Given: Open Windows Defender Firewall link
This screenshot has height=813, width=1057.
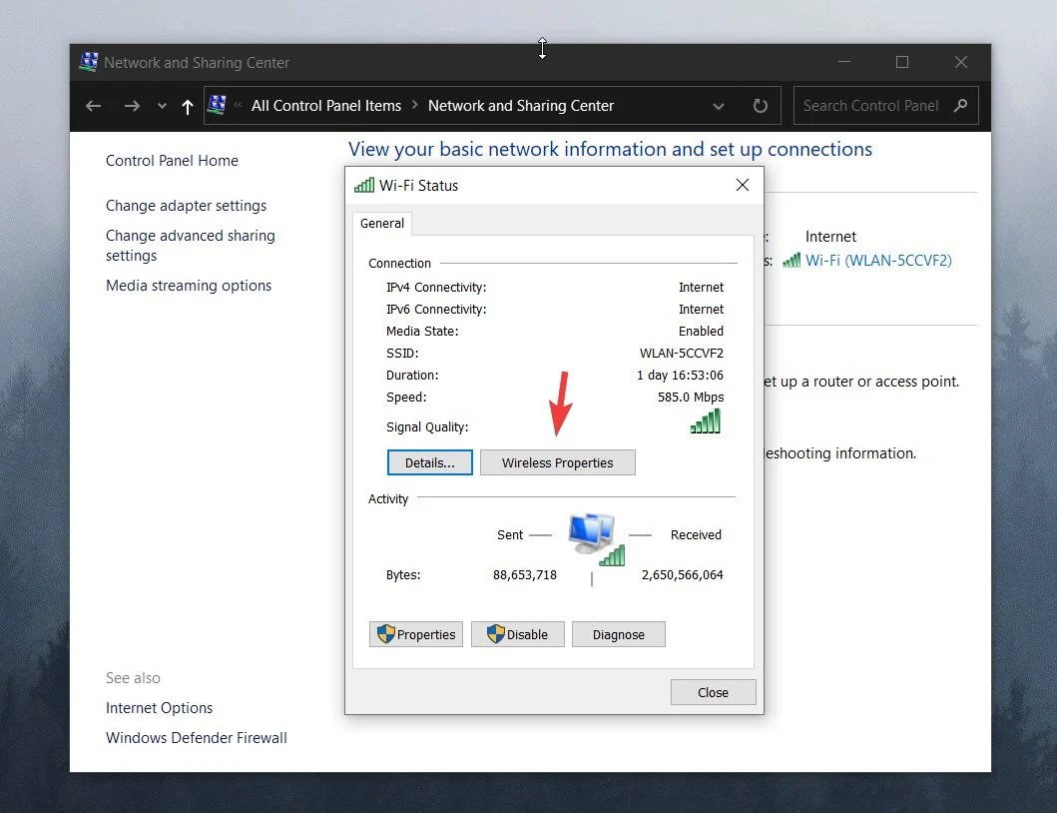Looking at the screenshot, I should (x=197, y=738).
